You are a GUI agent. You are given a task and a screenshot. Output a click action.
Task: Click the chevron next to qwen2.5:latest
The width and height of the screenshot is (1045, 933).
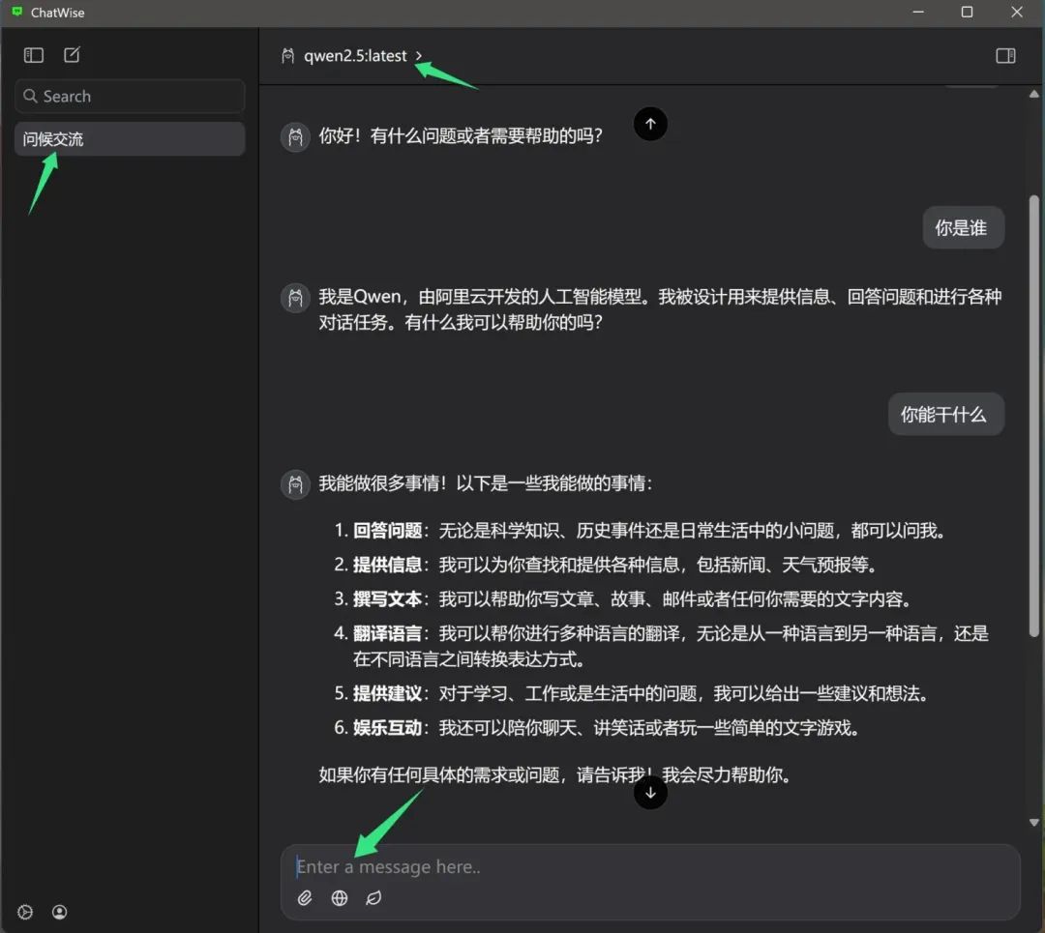[419, 56]
